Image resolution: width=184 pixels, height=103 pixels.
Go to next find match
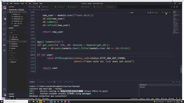(x=165, y=13)
